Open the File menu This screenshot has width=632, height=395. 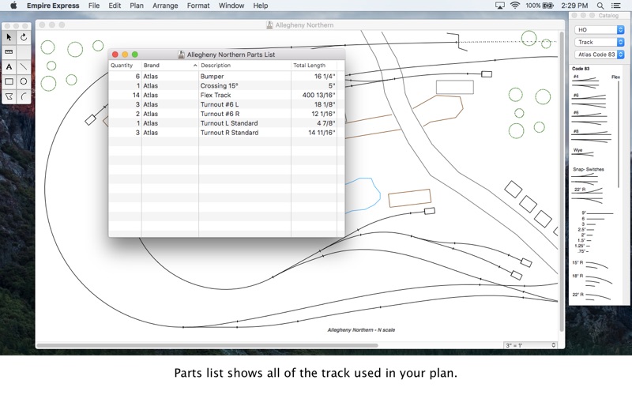coord(94,6)
